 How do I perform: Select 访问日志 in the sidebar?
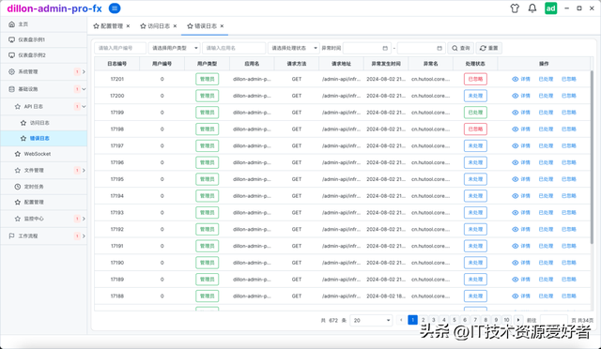(x=44, y=123)
